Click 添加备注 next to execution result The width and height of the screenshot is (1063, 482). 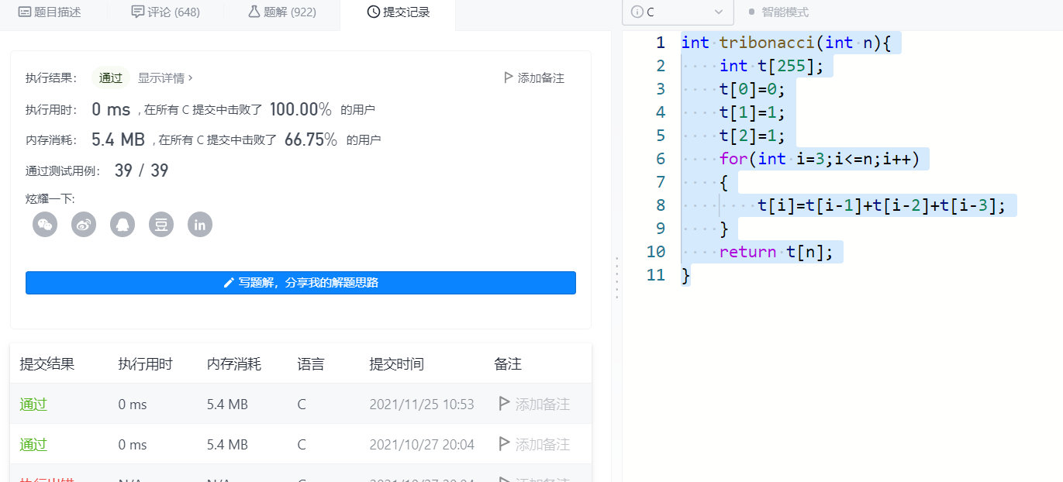coord(534,77)
